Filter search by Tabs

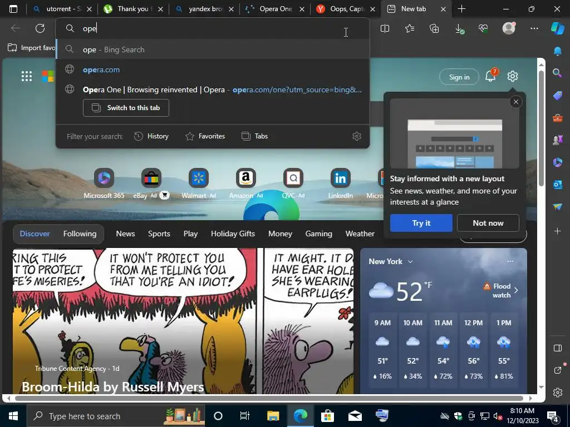coord(255,136)
